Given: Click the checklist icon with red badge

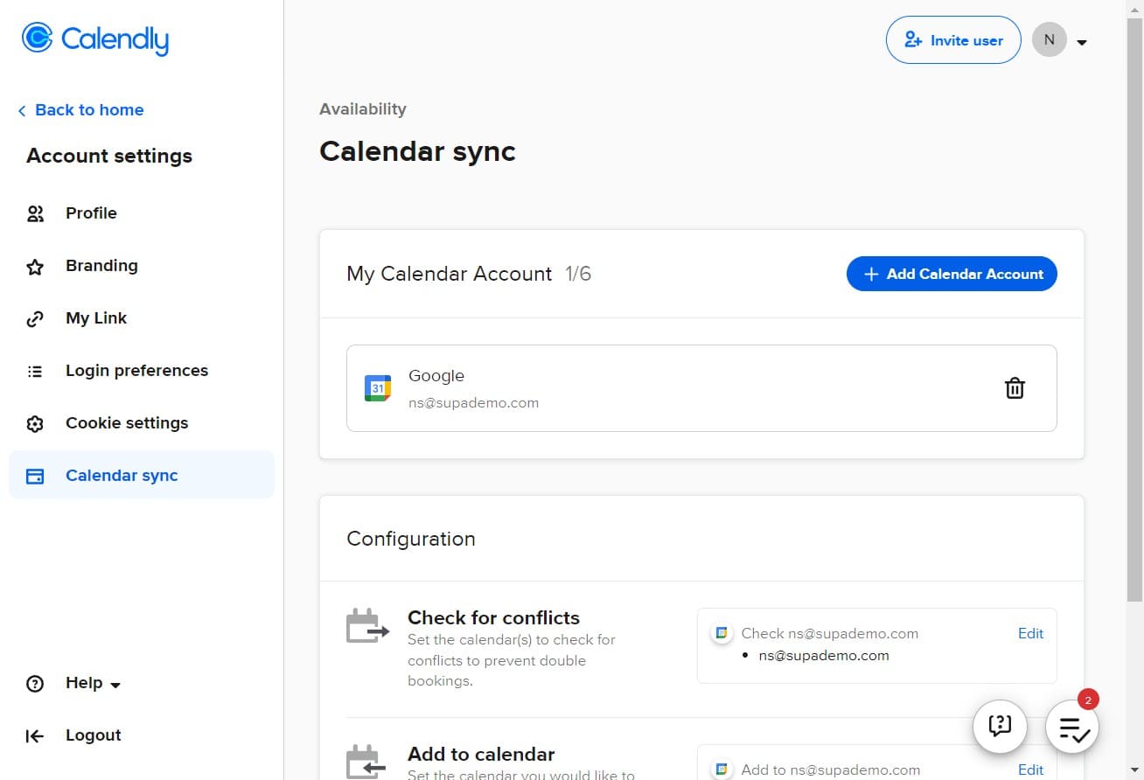Looking at the screenshot, I should [1071, 727].
